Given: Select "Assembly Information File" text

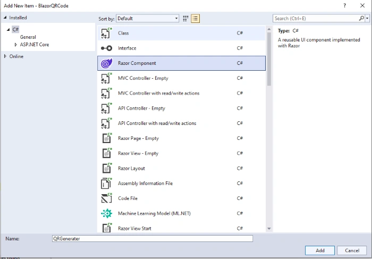Looking at the screenshot, I should 145,183.
